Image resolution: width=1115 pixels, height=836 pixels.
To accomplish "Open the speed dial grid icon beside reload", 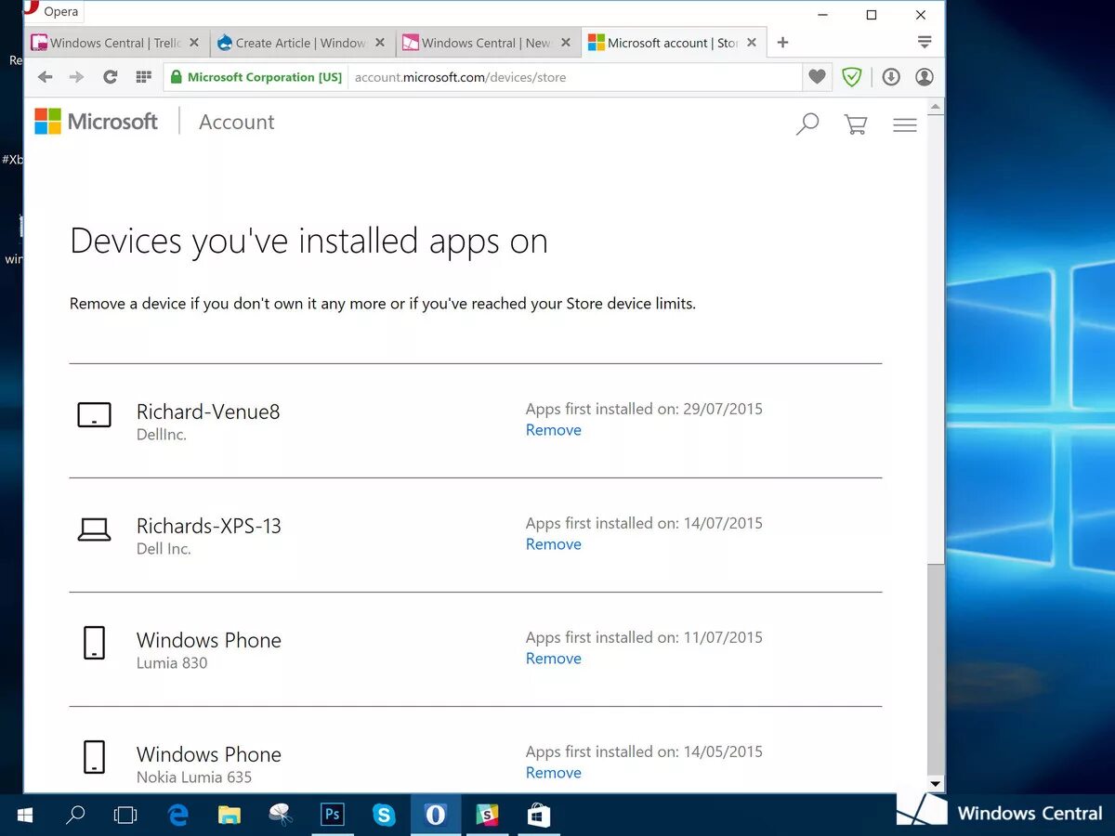I will point(143,77).
